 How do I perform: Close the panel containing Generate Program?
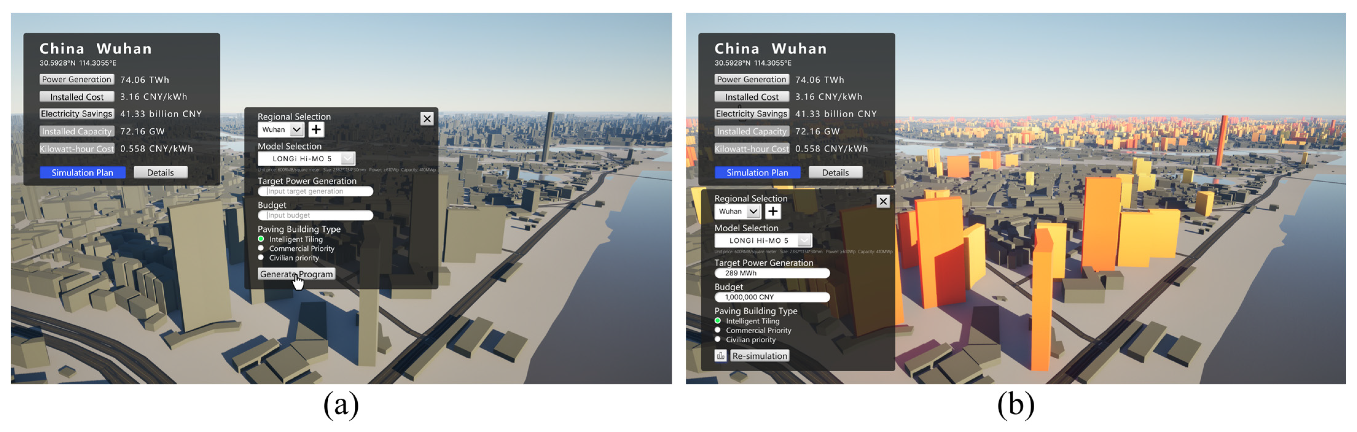(427, 119)
